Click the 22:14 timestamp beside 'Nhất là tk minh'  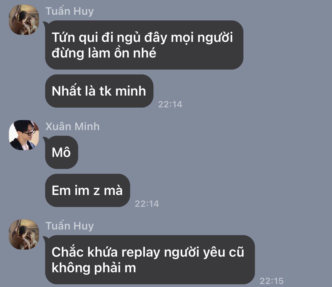pos(170,104)
